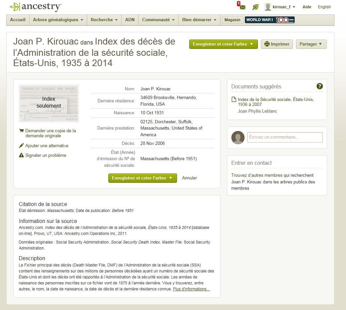This screenshot has height=310, width=346.
Task: Click the Joan Phyllis Leblanc text
Action: pos(257,111)
